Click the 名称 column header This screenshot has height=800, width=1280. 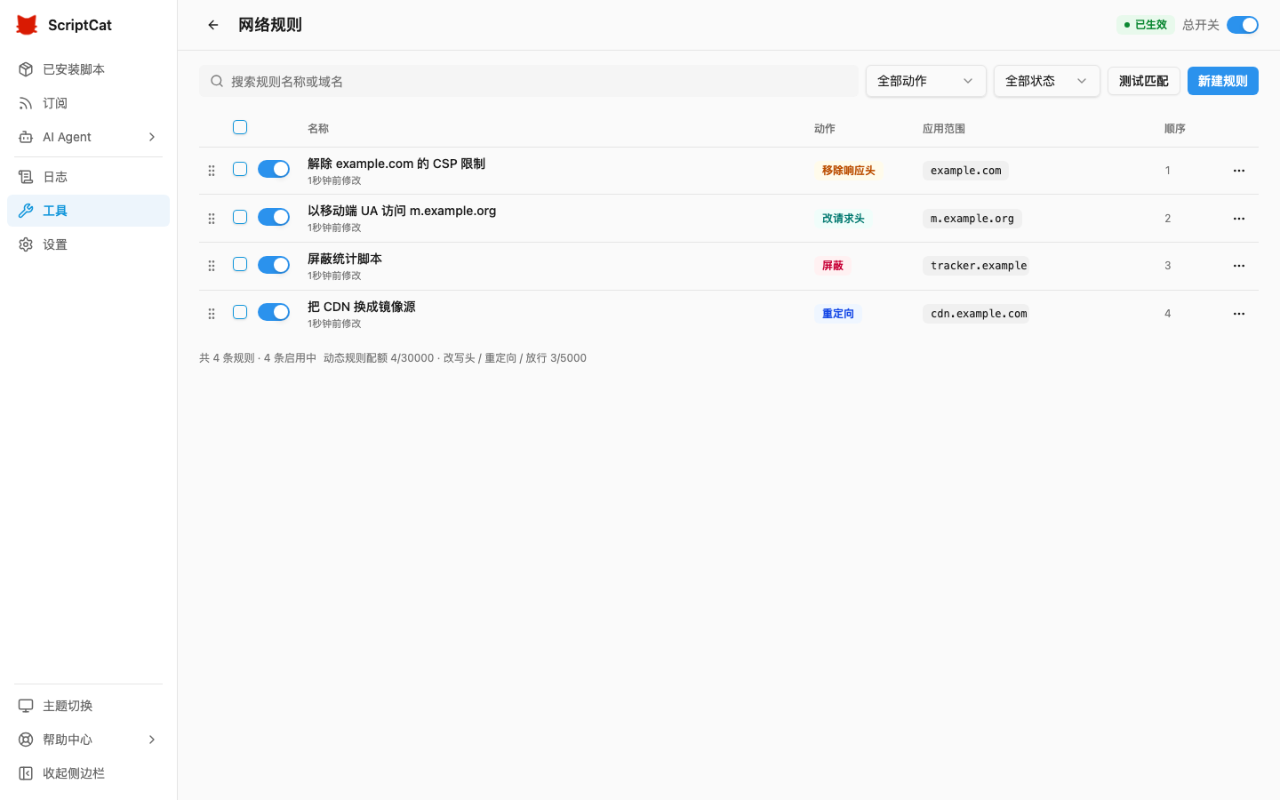coord(318,129)
